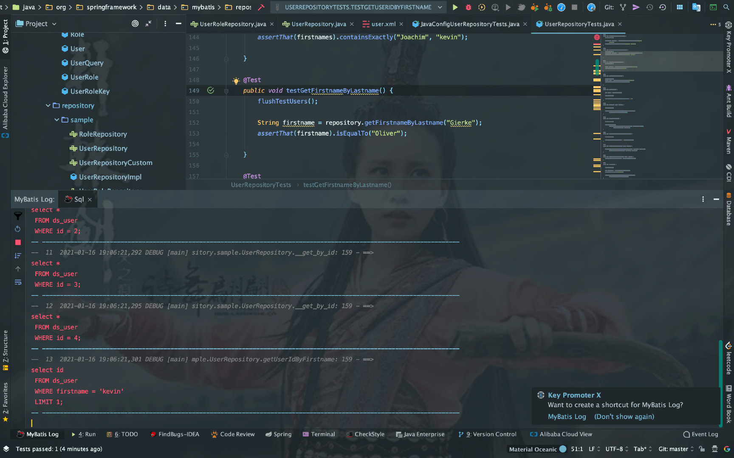Click the Git push arrow icon

click(x=636, y=7)
